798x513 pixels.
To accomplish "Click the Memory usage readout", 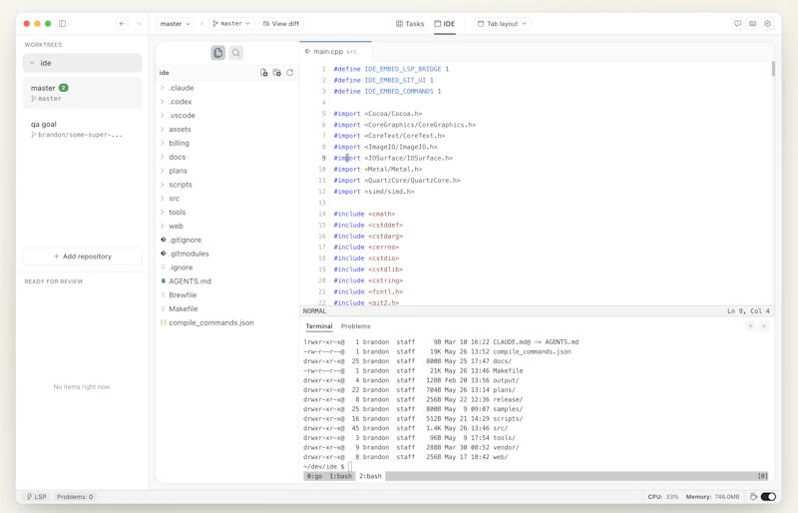I will (x=712, y=497).
